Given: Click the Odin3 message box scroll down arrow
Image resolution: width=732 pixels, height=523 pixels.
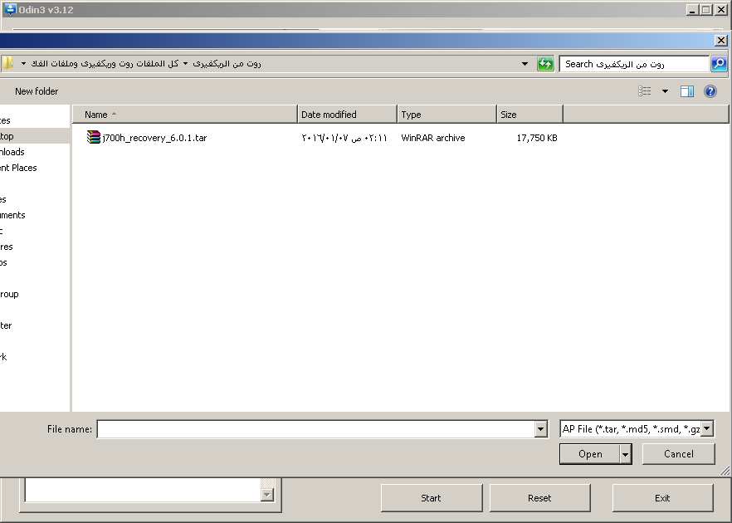Looking at the screenshot, I should coord(267,495).
